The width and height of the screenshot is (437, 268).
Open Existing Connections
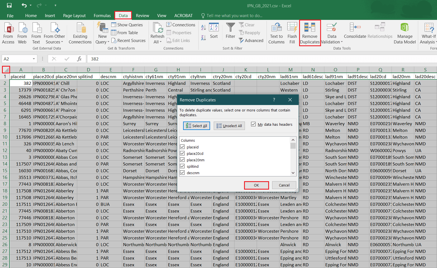(80, 33)
